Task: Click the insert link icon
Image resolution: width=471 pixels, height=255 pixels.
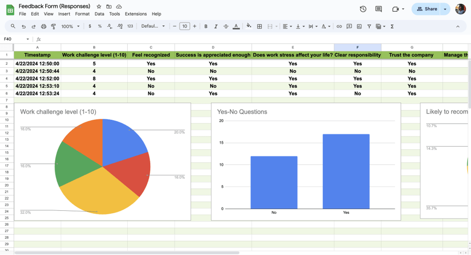Action: coord(339,27)
